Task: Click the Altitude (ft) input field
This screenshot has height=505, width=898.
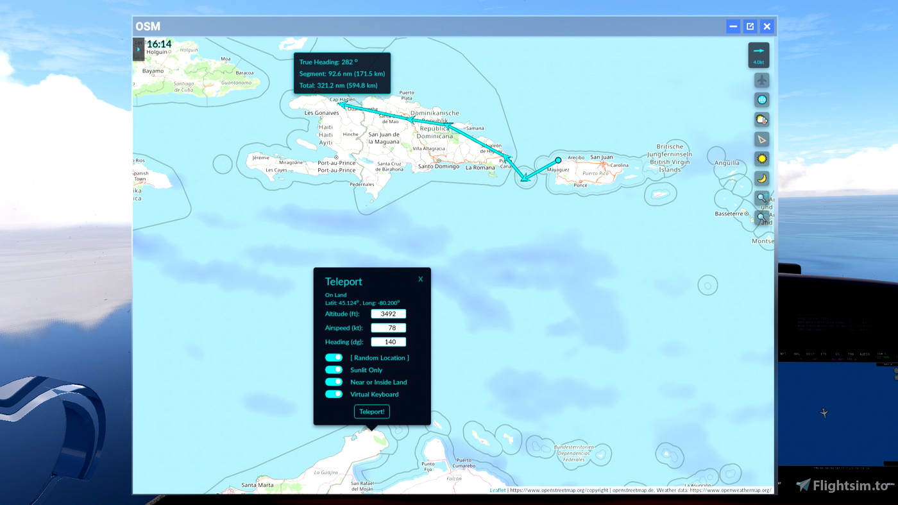Action: [388, 314]
